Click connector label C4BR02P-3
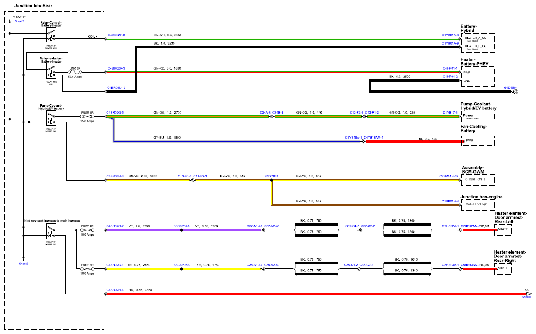The width and height of the screenshot is (536, 334). tap(116, 35)
